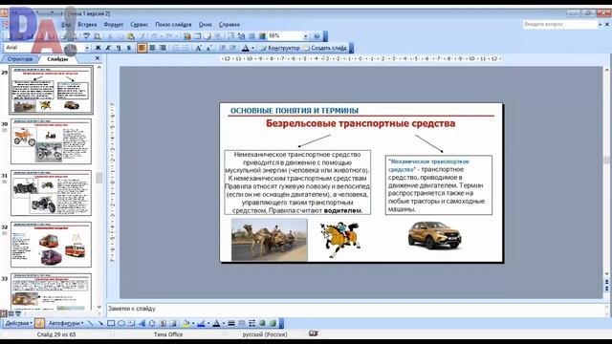The width and height of the screenshot is (612, 344).
Task: Toggle numbered list formatting
Action: [x=176, y=48]
